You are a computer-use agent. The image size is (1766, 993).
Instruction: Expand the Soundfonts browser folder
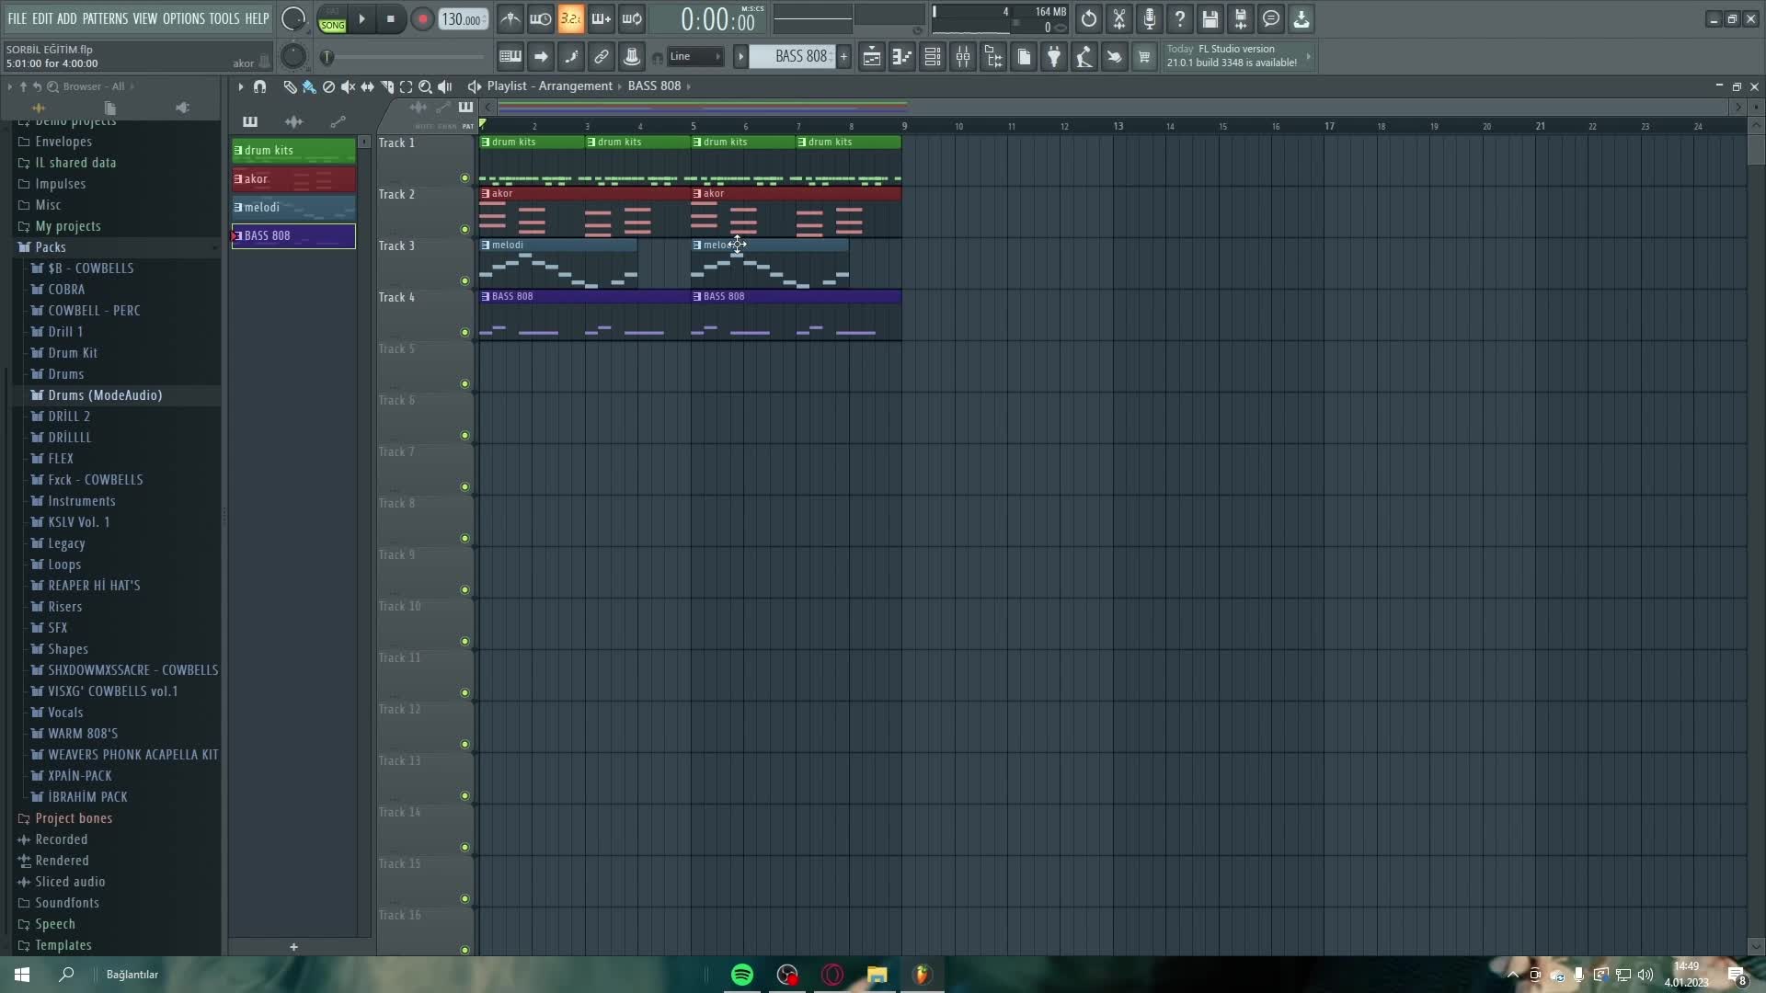coord(117,903)
